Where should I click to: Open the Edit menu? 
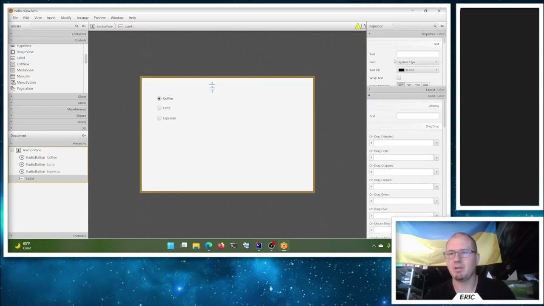[x=26, y=18]
